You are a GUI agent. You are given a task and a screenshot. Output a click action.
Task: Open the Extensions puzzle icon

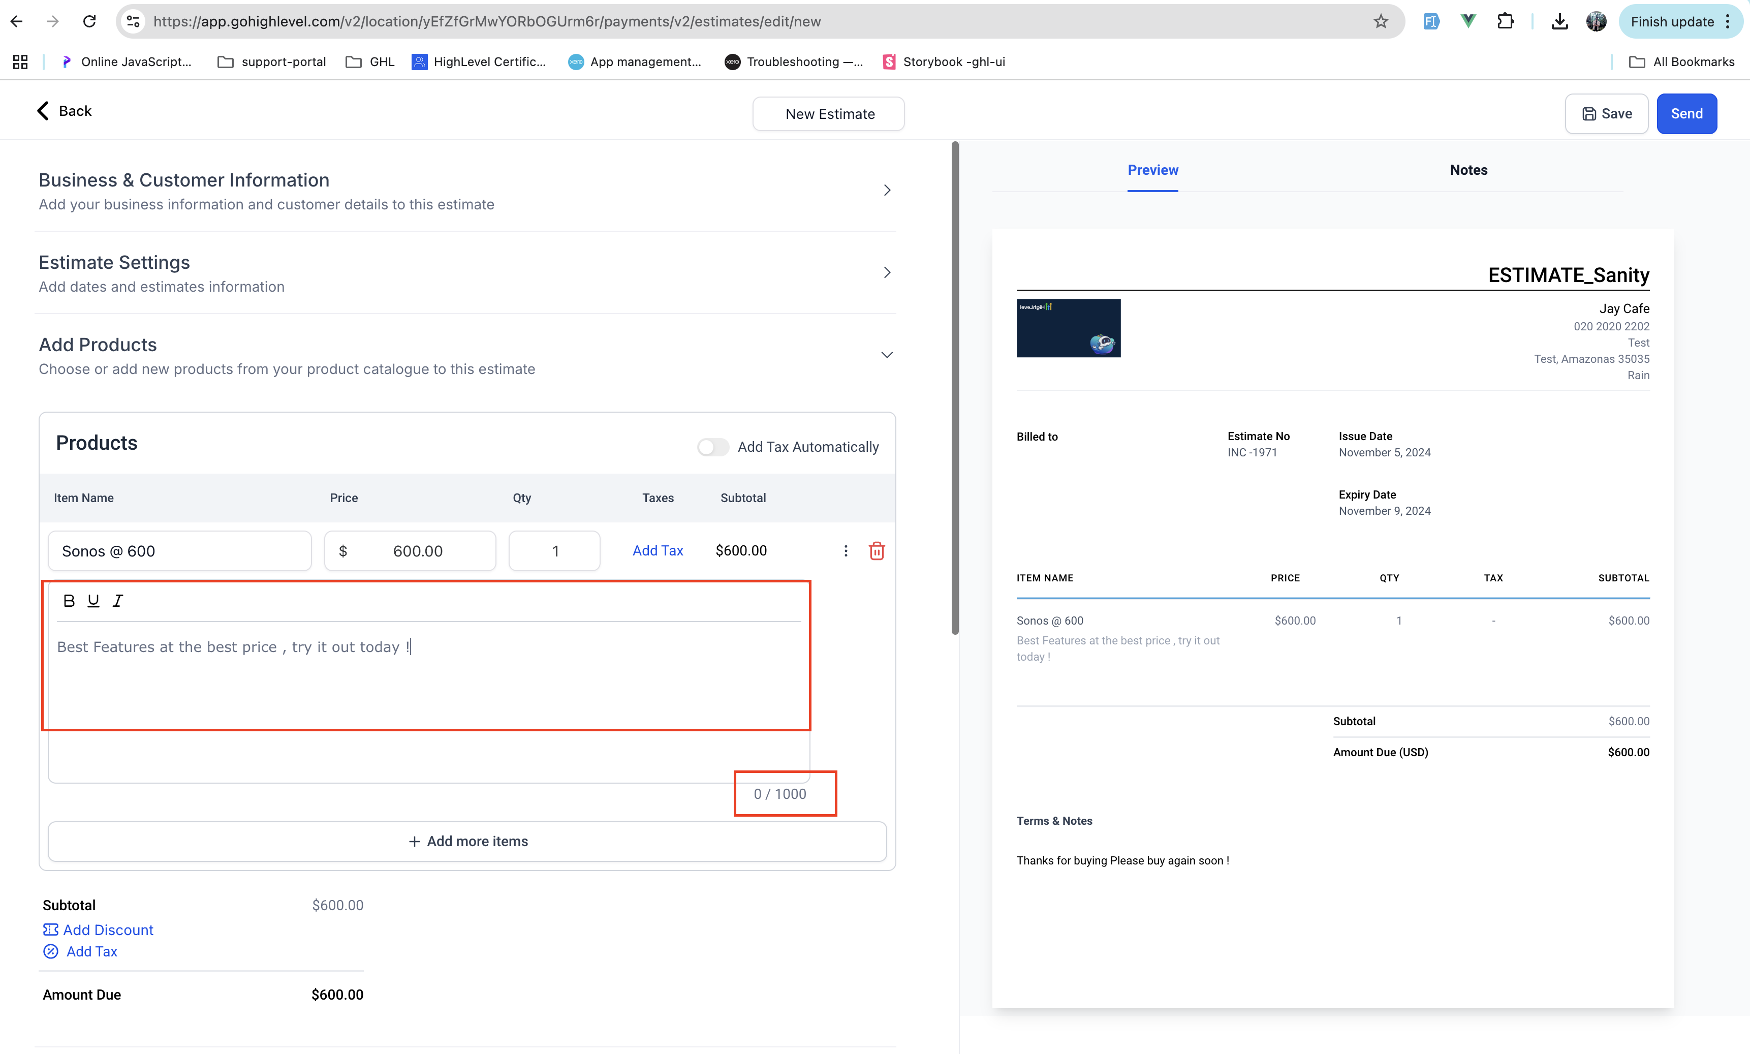pos(1505,21)
